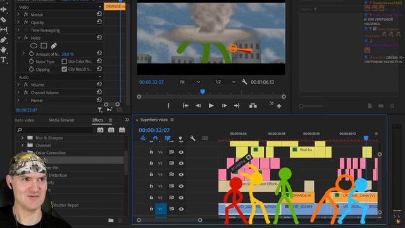Create new custom bin in Effects panel
The width and height of the screenshot is (405, 228).
point(111,220)
